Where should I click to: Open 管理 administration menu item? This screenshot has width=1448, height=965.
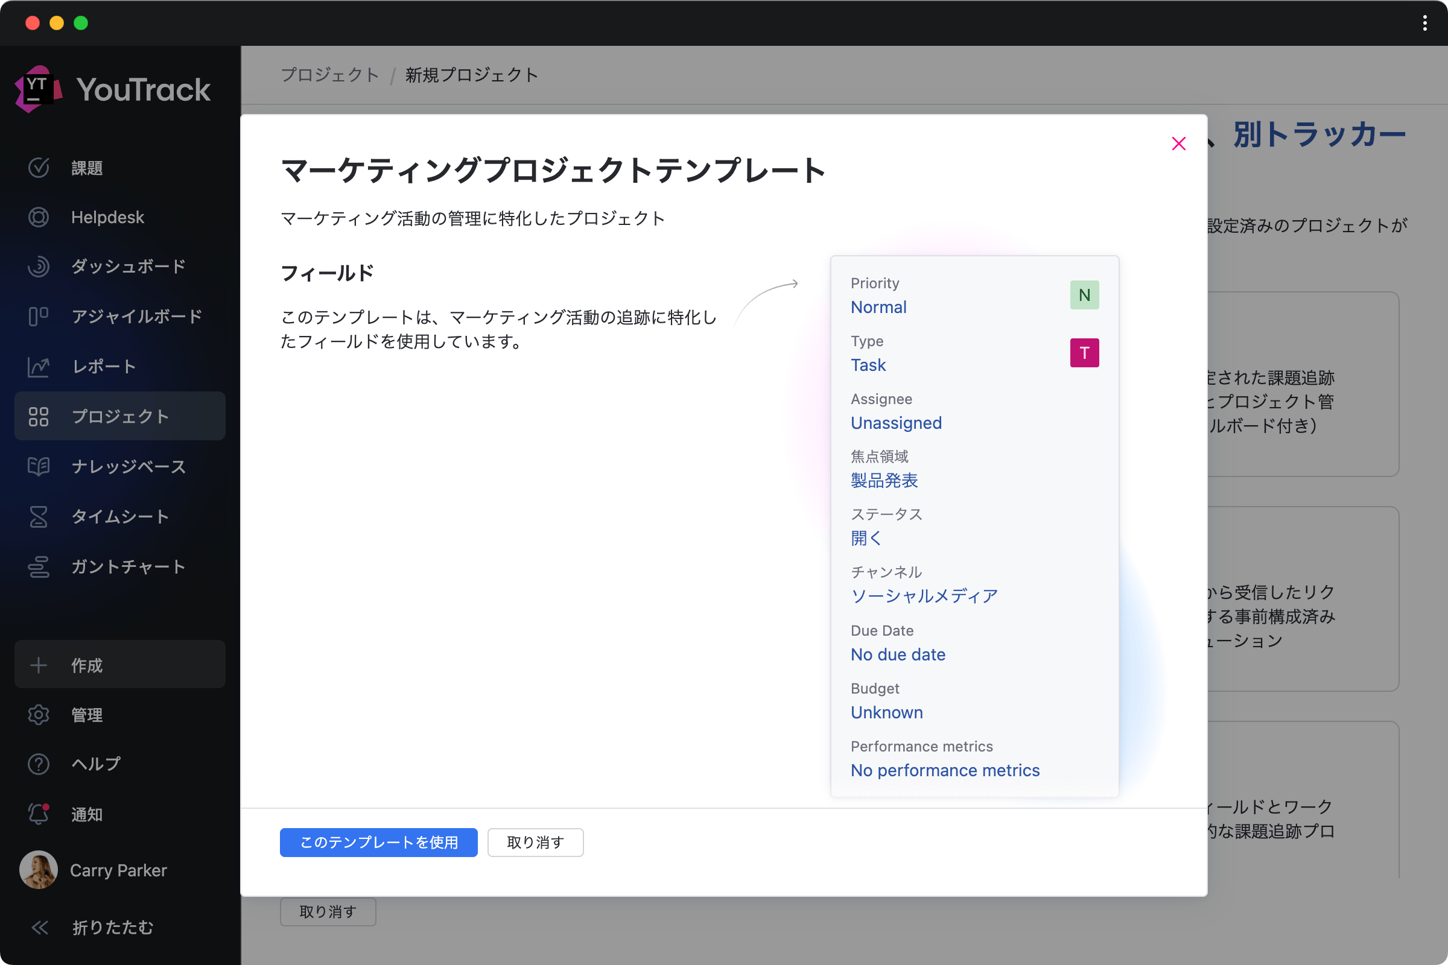[86, 715]
